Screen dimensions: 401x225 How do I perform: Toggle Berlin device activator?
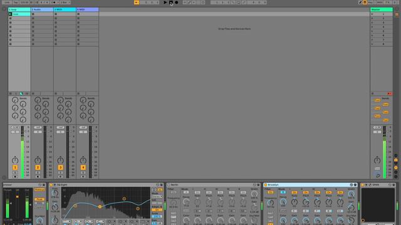click(x=169, y=185)
